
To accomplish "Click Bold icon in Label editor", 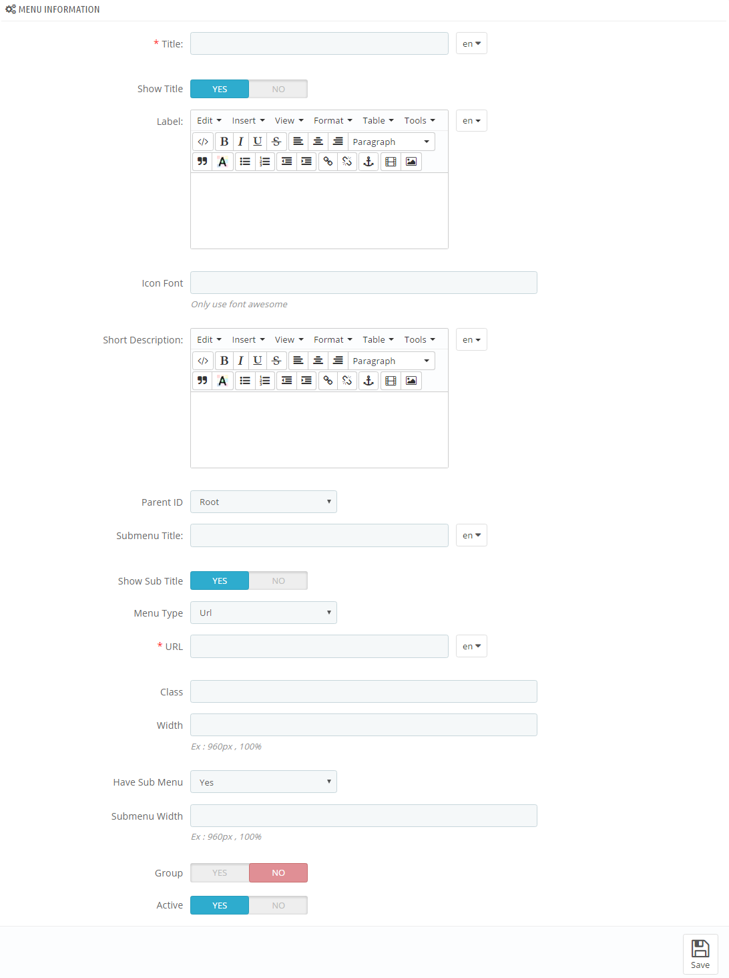I will click(224, 142).
